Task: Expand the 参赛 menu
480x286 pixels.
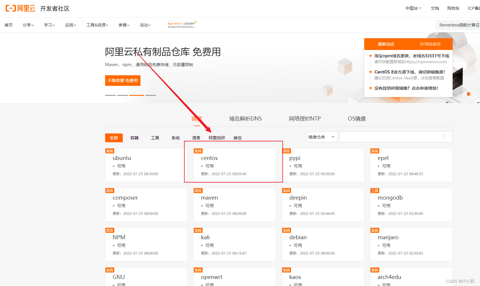Action: click(124, 25)
